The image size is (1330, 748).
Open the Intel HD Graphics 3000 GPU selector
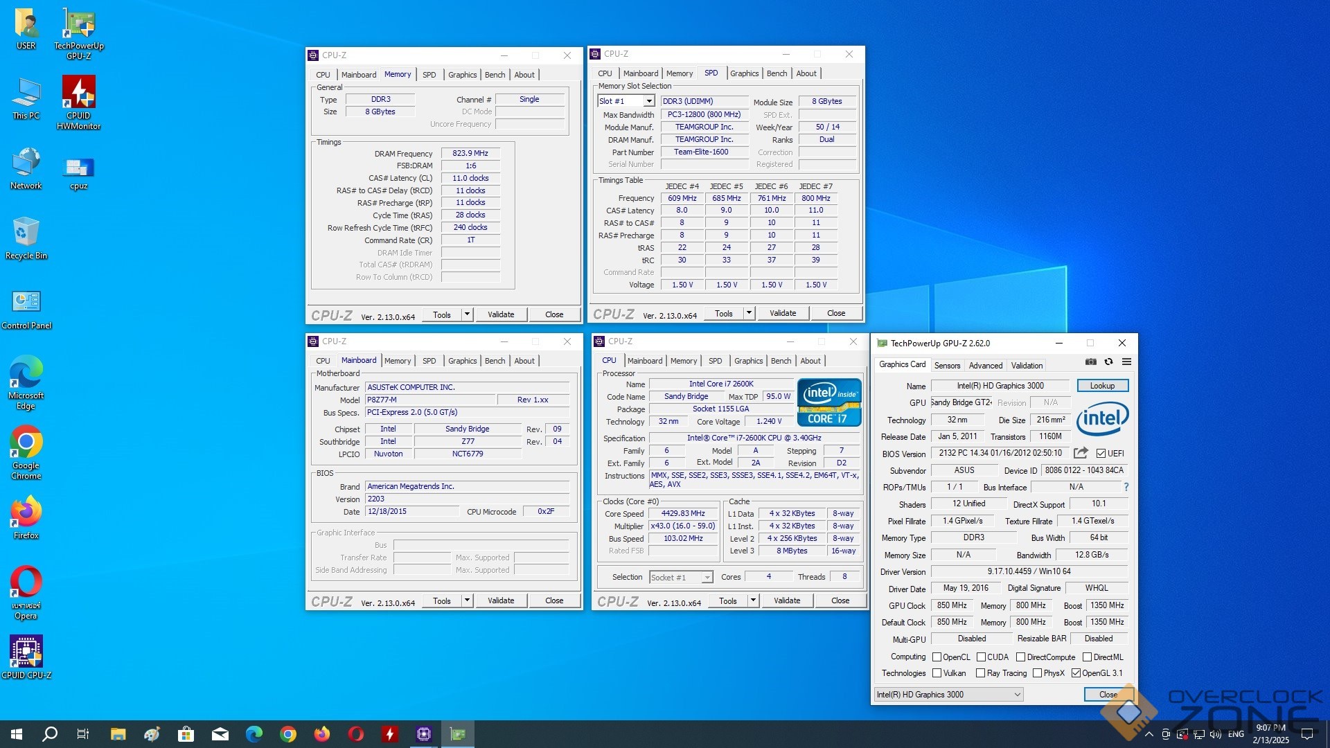948,695
